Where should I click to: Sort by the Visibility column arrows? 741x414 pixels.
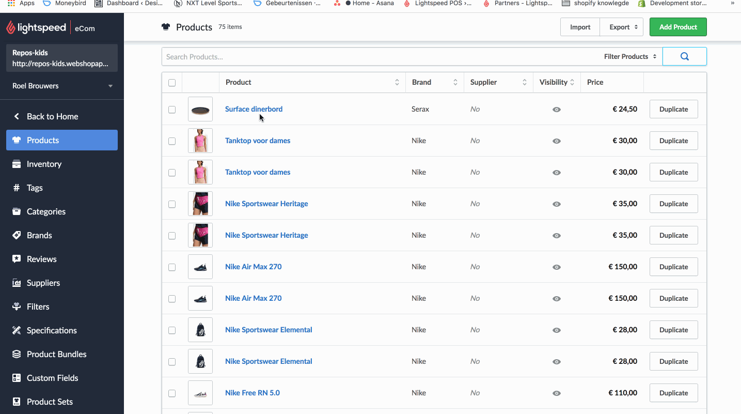572,82
